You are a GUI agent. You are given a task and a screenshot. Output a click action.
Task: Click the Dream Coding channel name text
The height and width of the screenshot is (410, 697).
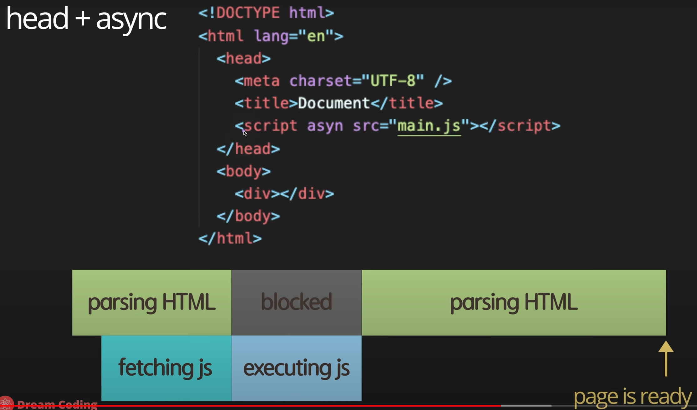57,404
